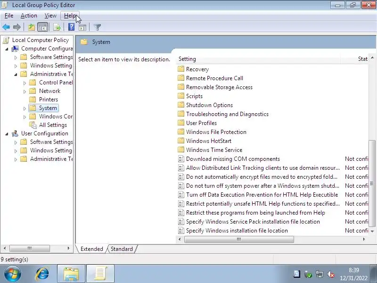Open the View menu
Image resolution: width=377 pixels, height=283 pixels.
pyautogui.click(x=50, y=16)
